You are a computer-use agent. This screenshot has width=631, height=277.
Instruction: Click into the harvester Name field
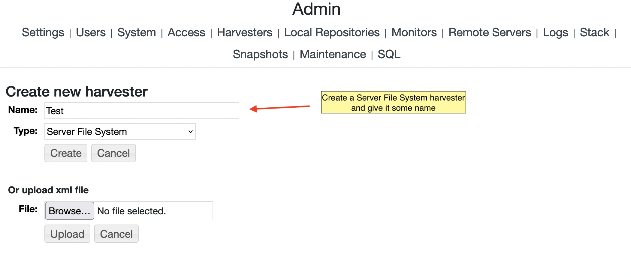point(142,111)
